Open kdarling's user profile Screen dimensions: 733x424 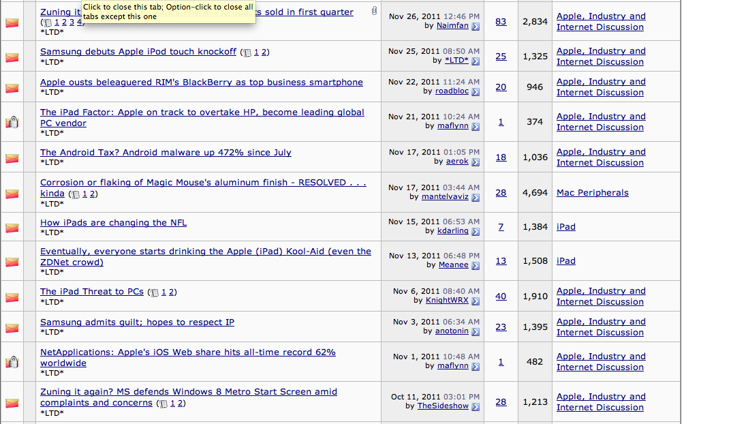pos(452,230)
